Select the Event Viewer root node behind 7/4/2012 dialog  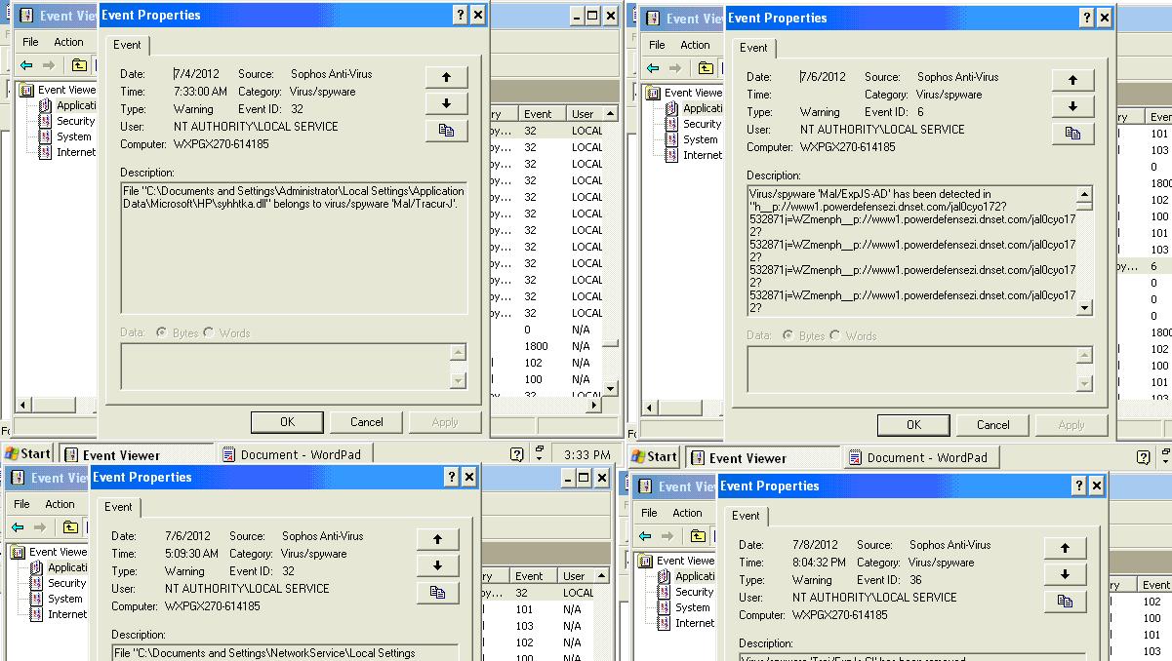point(59,90)
